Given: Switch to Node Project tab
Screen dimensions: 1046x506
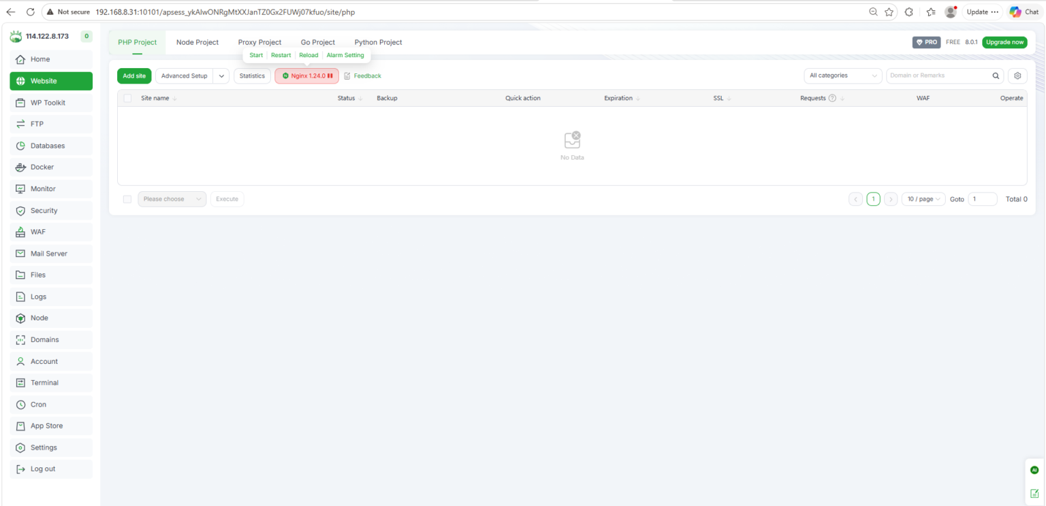Looking at the screenshot, I should 197,42.
